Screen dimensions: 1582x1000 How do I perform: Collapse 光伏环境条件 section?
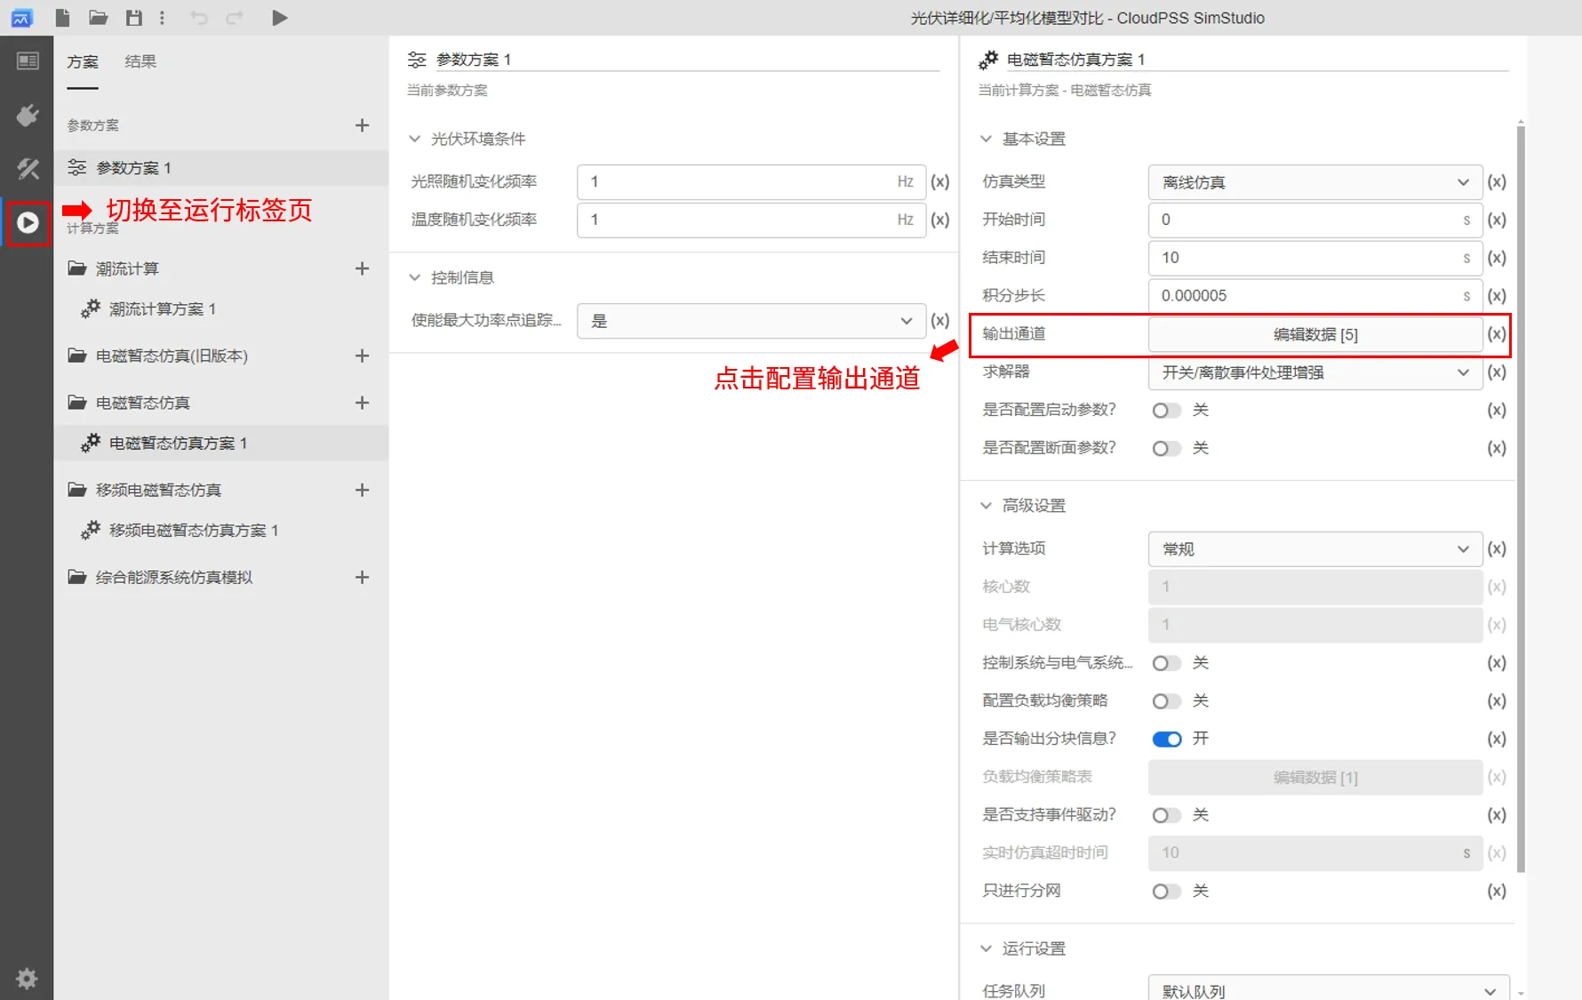point(414,139)
